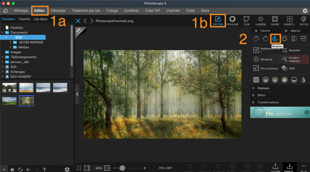
Task: Open the Couleur panel icon
Action: coord(232,21)
